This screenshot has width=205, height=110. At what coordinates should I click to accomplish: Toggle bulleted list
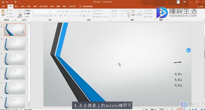point(72,12)
